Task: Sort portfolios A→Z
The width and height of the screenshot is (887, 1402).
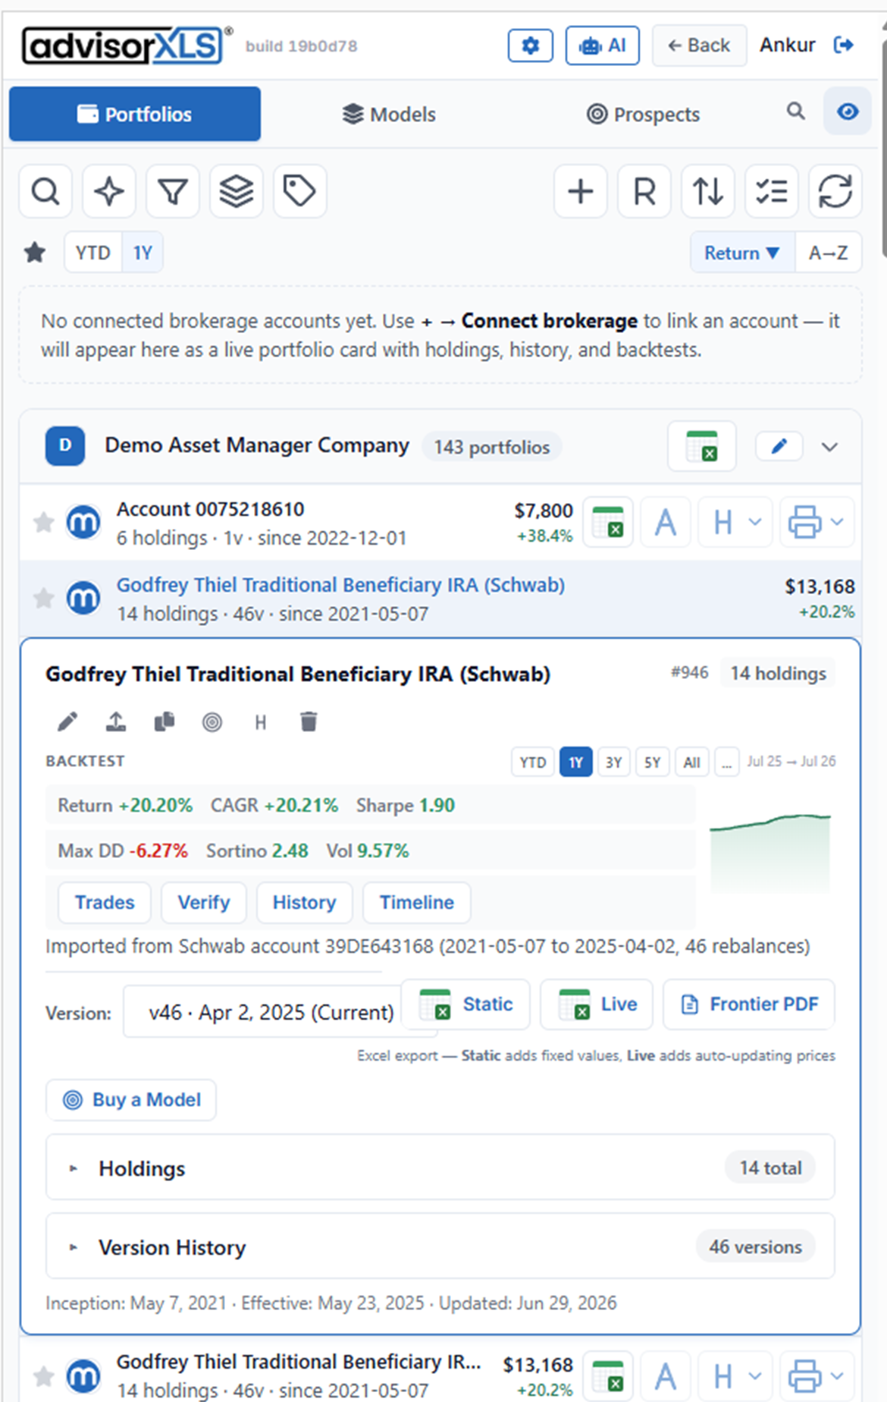Action: [828, 253]
